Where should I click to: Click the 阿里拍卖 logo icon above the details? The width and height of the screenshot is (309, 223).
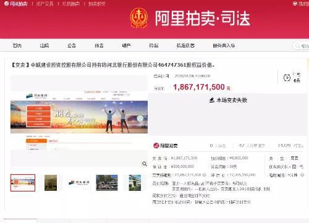(x=156, y=146)
